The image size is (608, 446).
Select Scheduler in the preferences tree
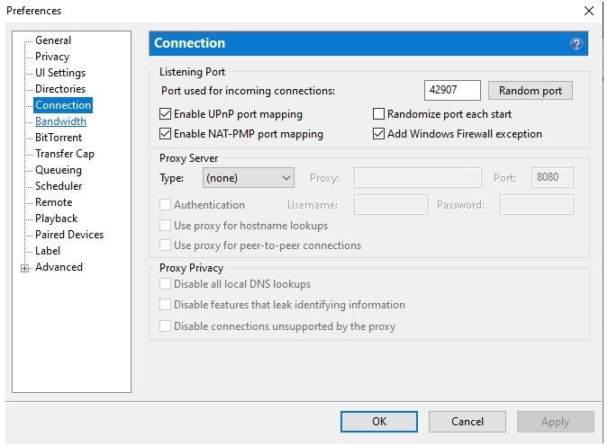[x=59, y=186]
